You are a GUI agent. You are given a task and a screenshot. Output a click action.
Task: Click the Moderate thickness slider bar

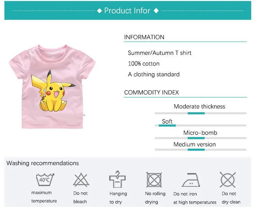click(x=200, y=113)
